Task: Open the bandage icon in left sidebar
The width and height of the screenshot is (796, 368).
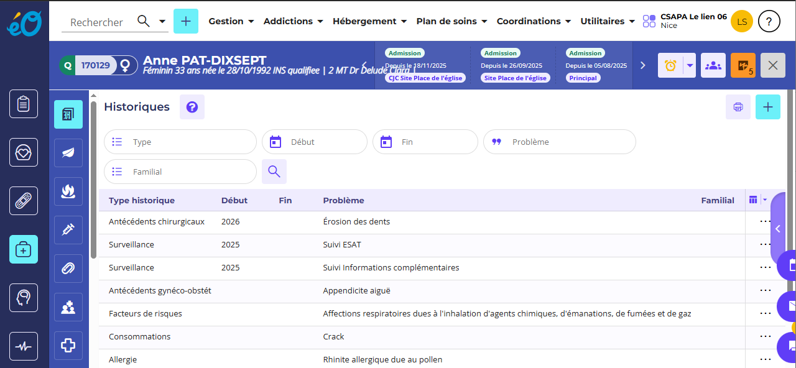Action: (24, 201)
